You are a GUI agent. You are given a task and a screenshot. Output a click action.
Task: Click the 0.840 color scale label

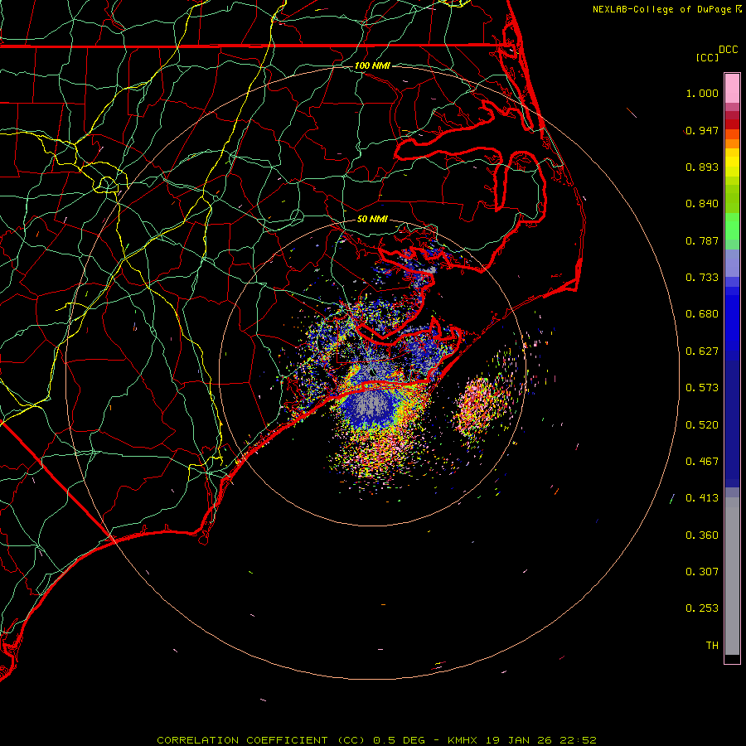pyautogui.click(x=702, y=204)
